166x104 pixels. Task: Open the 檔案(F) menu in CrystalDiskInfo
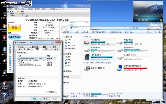[x=10, y=9]
